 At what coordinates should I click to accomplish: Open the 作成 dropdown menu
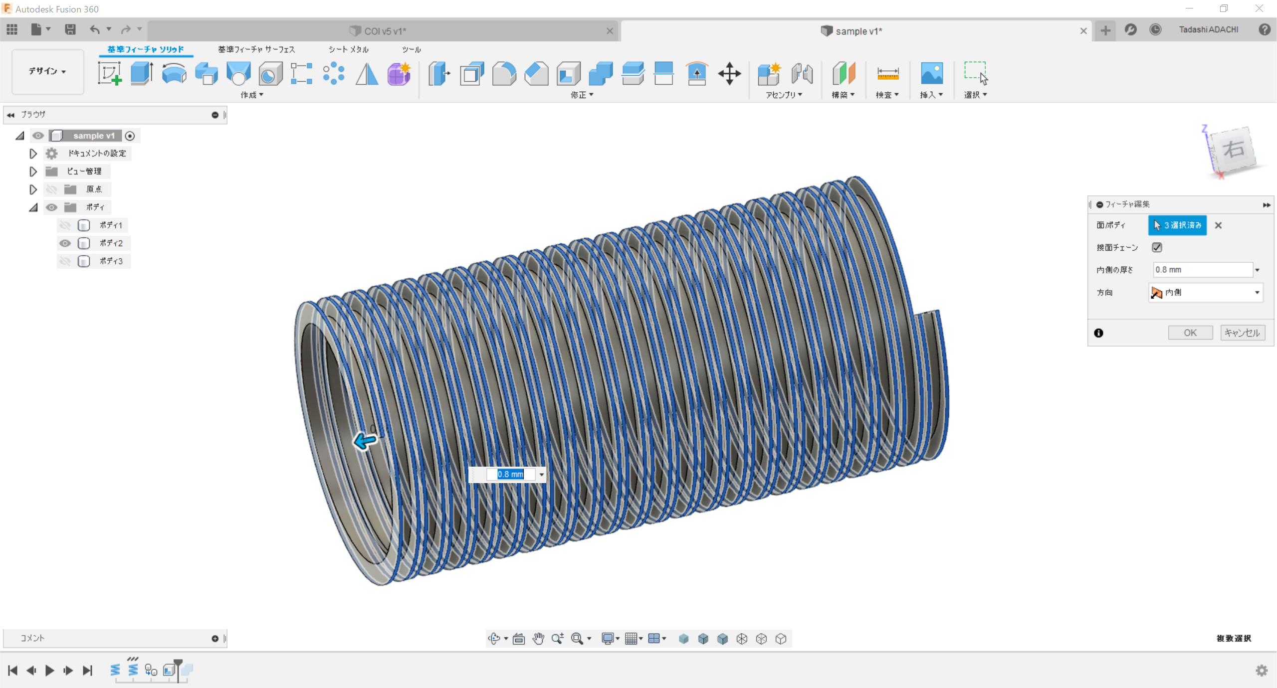252,95
